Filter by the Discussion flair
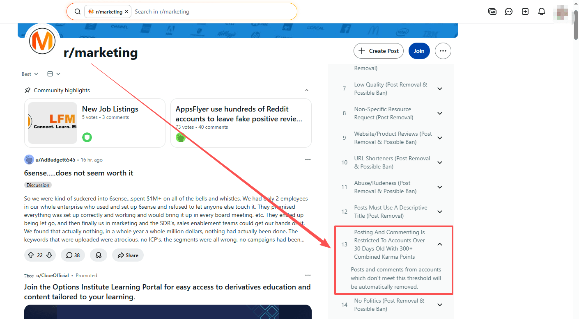This screenshot has height=319, width=579. point(38,185)
